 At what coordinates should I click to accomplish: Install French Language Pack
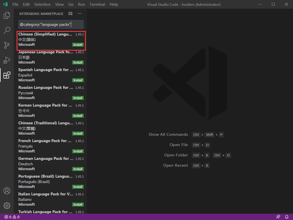[x=78, y=151]
